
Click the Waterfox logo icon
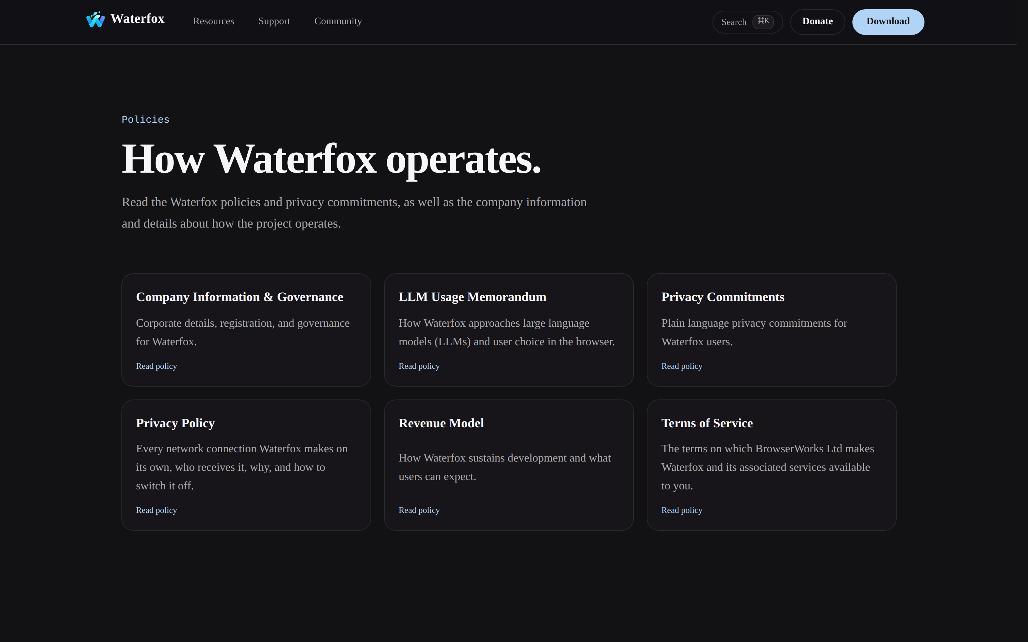[95, 20]
